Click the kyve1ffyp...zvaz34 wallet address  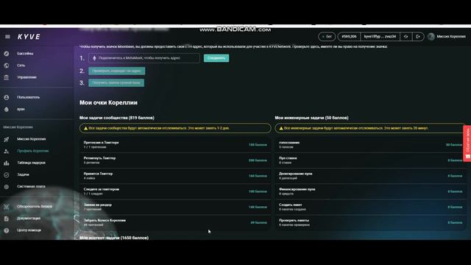(380, 37)
